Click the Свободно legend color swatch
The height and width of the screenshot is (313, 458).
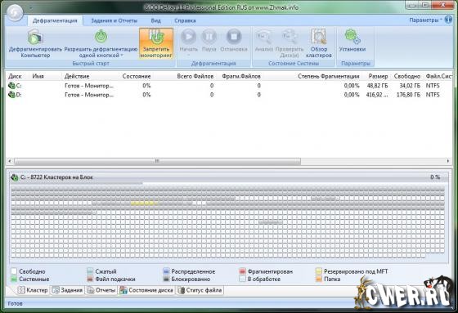pyautogui.click(x=14, y=271)
